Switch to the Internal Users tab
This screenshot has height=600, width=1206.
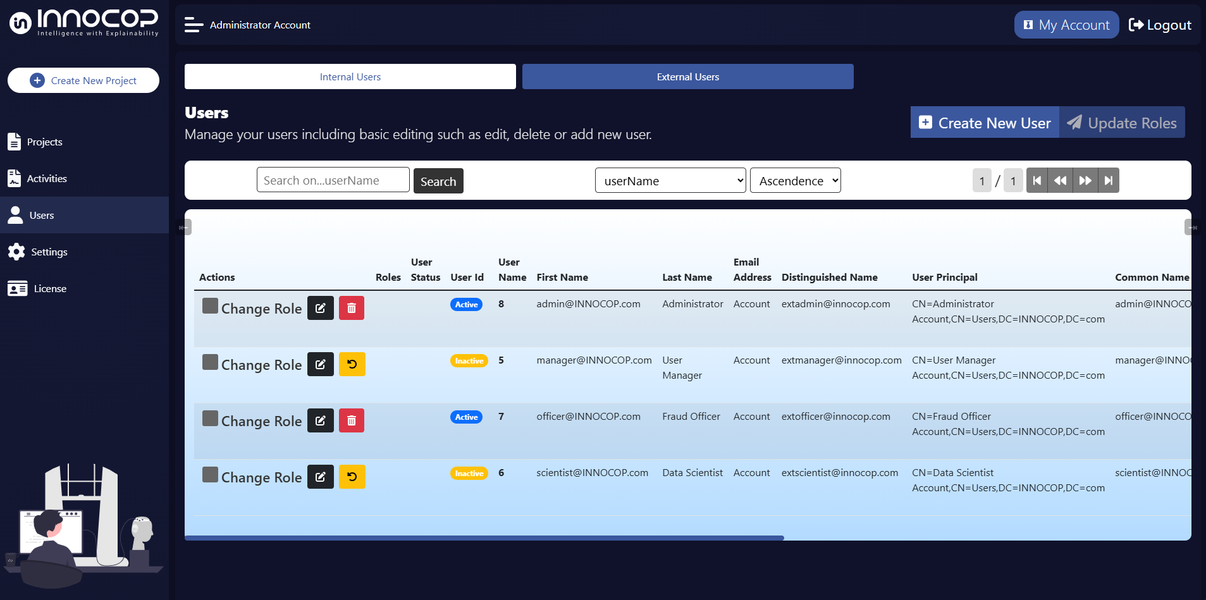[x=350, y=77]
